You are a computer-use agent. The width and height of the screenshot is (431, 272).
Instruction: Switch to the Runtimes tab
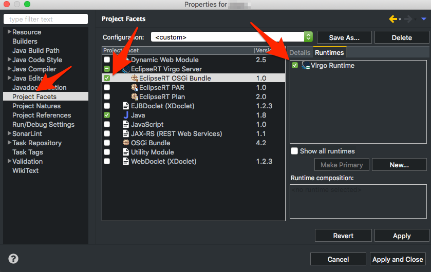(x=329, y=52)
